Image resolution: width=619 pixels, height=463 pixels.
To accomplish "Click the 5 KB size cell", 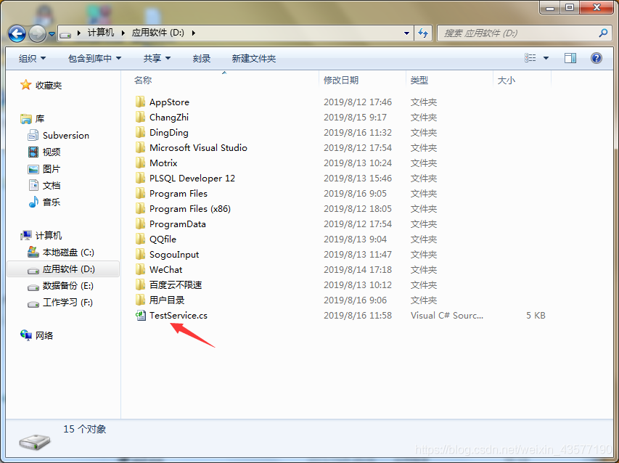I will point(536,316).
